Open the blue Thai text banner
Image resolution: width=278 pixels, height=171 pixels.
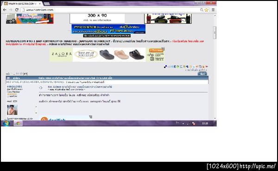point(108,29)
